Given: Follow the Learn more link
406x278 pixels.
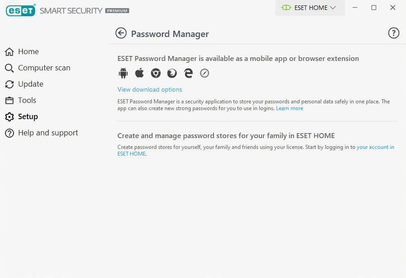Looking at the screenshot, I should (289, 108).
